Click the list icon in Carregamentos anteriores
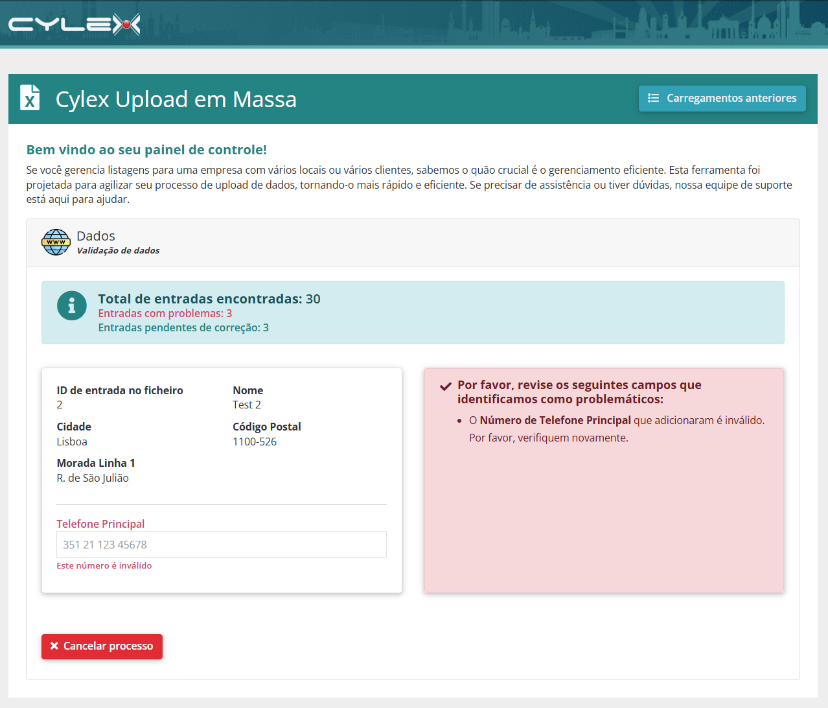The width and height of the screenshot is (828, 708). 653,98
